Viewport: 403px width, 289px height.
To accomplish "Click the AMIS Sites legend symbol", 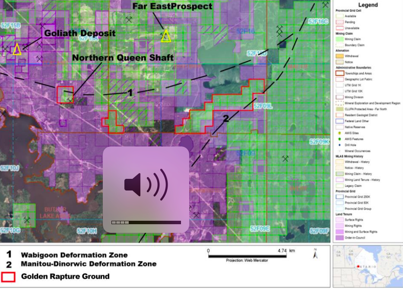I will (340, 133).
